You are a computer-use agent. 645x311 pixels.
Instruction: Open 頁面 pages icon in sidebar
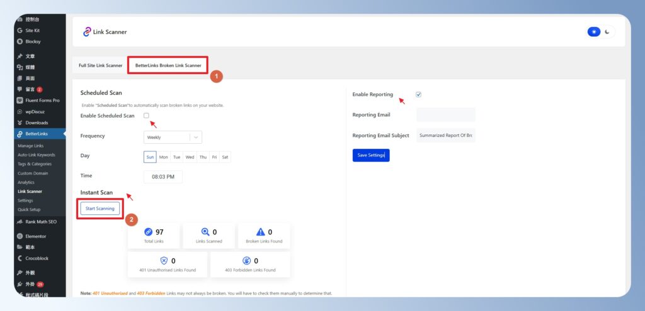[20, 79]
